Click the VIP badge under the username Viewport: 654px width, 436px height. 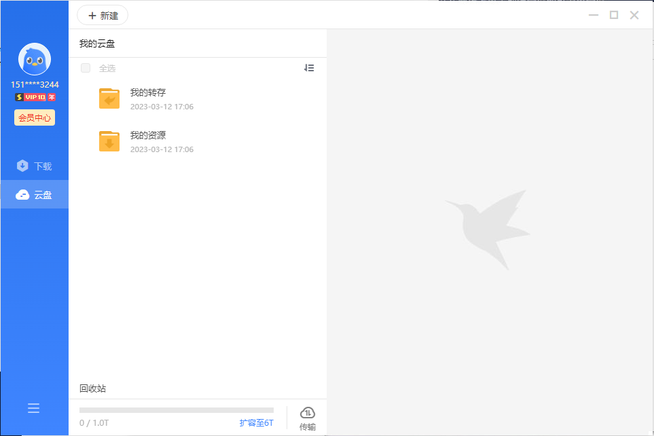35,97
